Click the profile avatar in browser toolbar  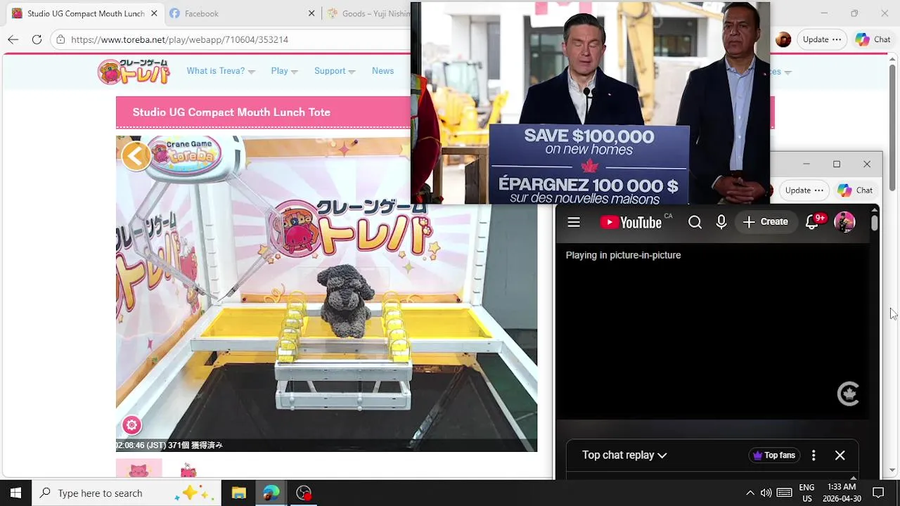(783, 39)
